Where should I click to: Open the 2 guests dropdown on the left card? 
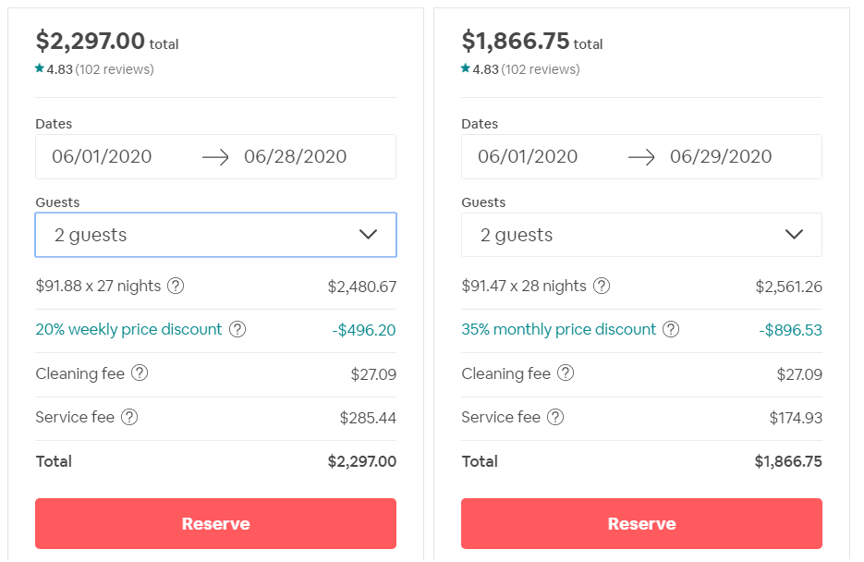215,235
